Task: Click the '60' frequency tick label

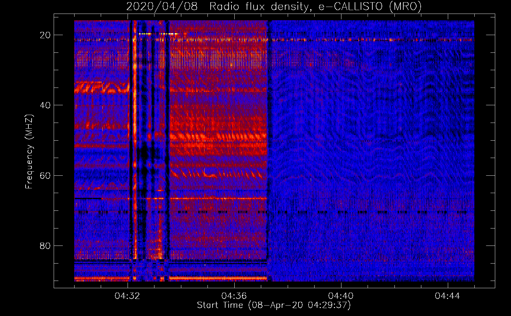Action: pos(45,175)
